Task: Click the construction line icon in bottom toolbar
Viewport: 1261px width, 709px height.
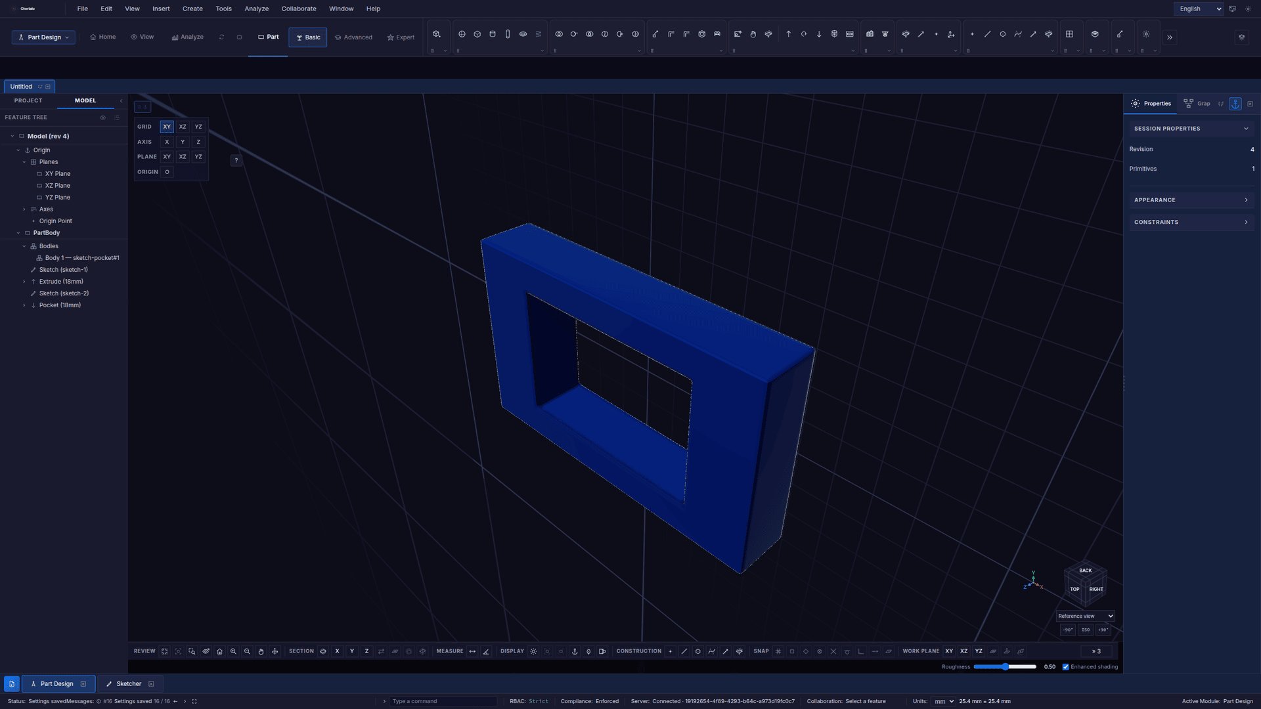Action: tap(684, 651)
